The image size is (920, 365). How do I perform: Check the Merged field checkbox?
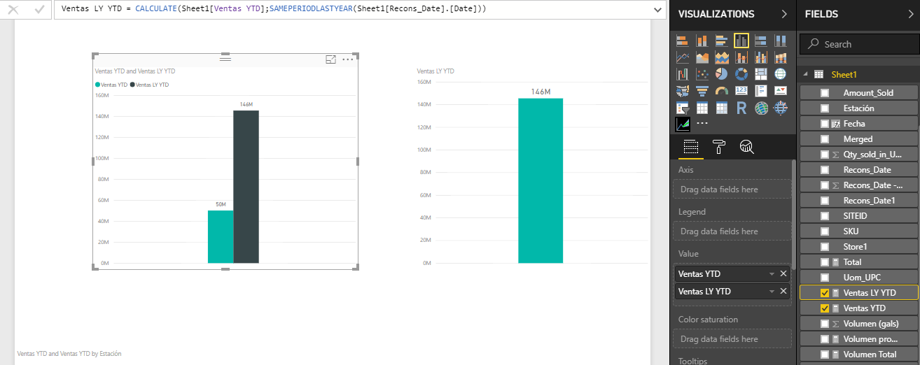pos(824,139)
